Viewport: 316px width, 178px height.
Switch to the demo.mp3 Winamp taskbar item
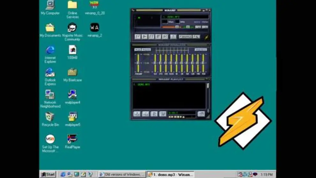coord(171,174)
